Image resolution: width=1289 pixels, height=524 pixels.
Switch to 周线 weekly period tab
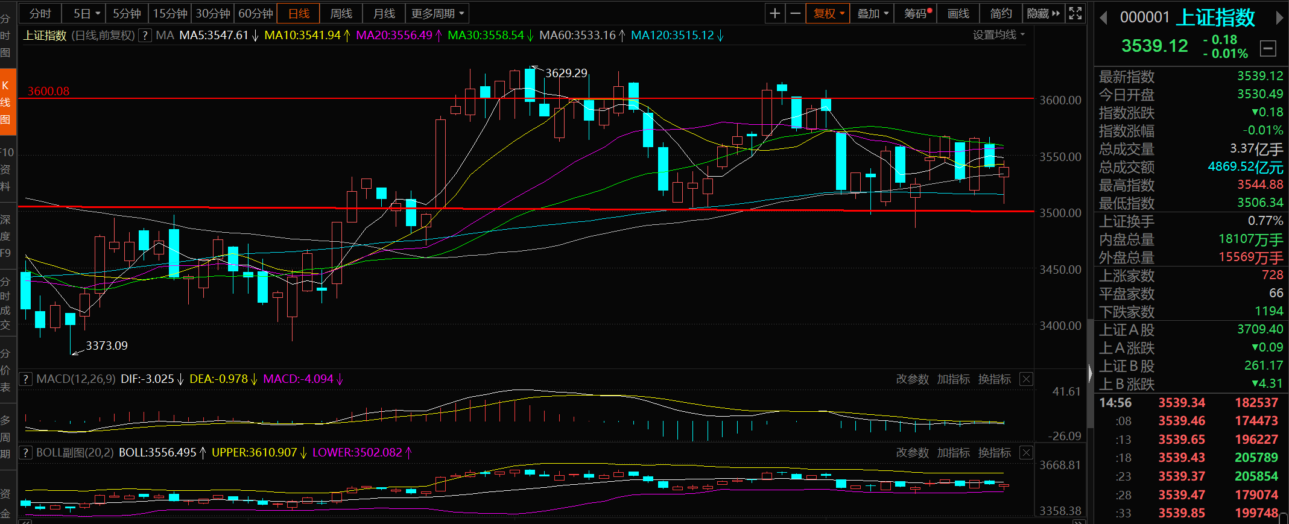(341, 13)
